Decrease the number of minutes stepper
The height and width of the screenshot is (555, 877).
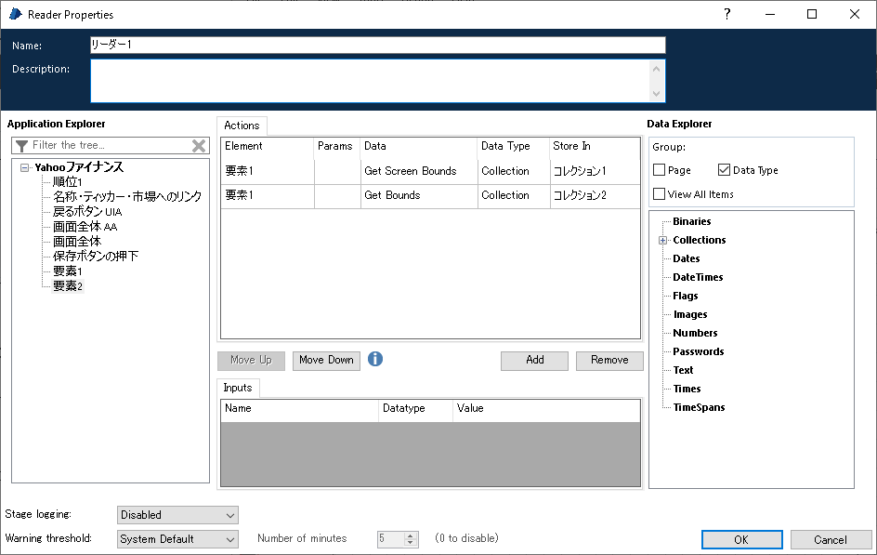(411, 543)
